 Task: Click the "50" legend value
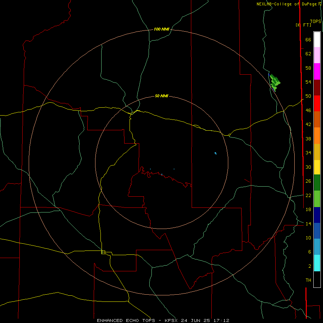308,96
